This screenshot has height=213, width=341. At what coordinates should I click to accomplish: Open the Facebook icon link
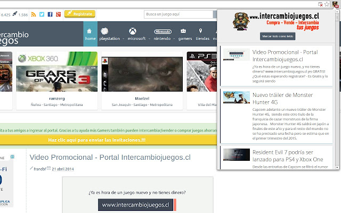tap(50, 14)
